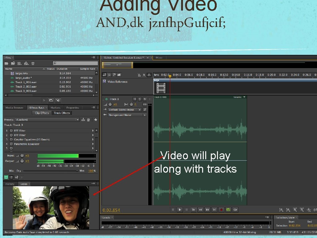Save the effects preset with the download icon

pos(83,120)
